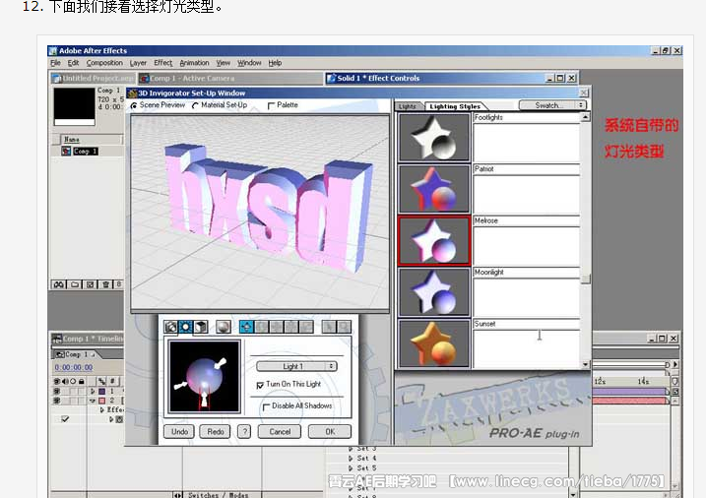Screen dimensions: 706x498
Task: Click the Switches / Modes toggle
Action: 218,495
